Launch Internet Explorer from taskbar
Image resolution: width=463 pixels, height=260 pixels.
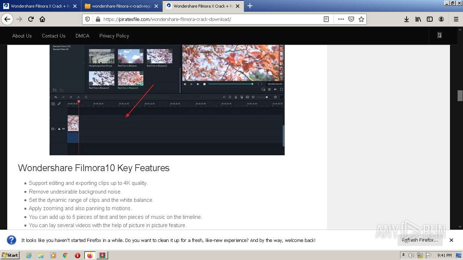pos(29,255)
